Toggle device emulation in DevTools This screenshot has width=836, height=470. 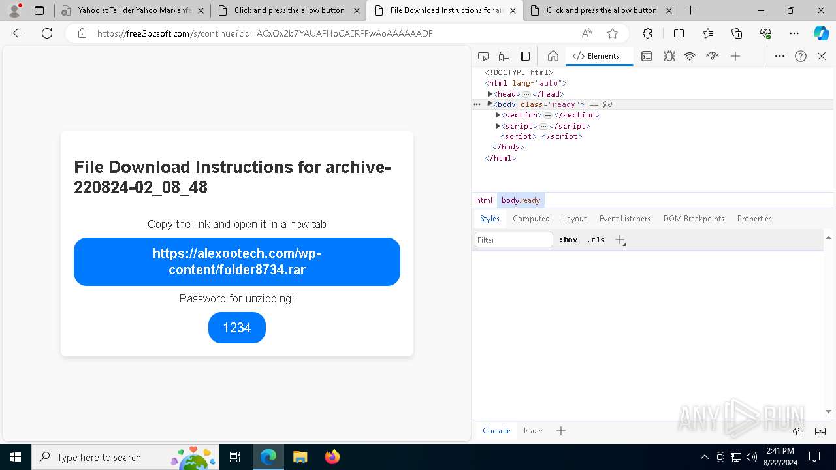[504, 56]
